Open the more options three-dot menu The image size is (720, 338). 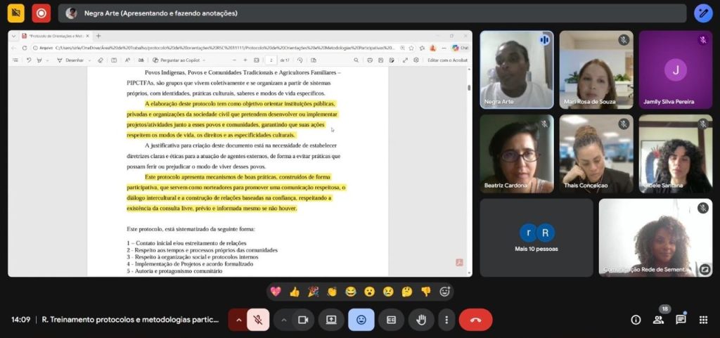click(x=446, y=320)
